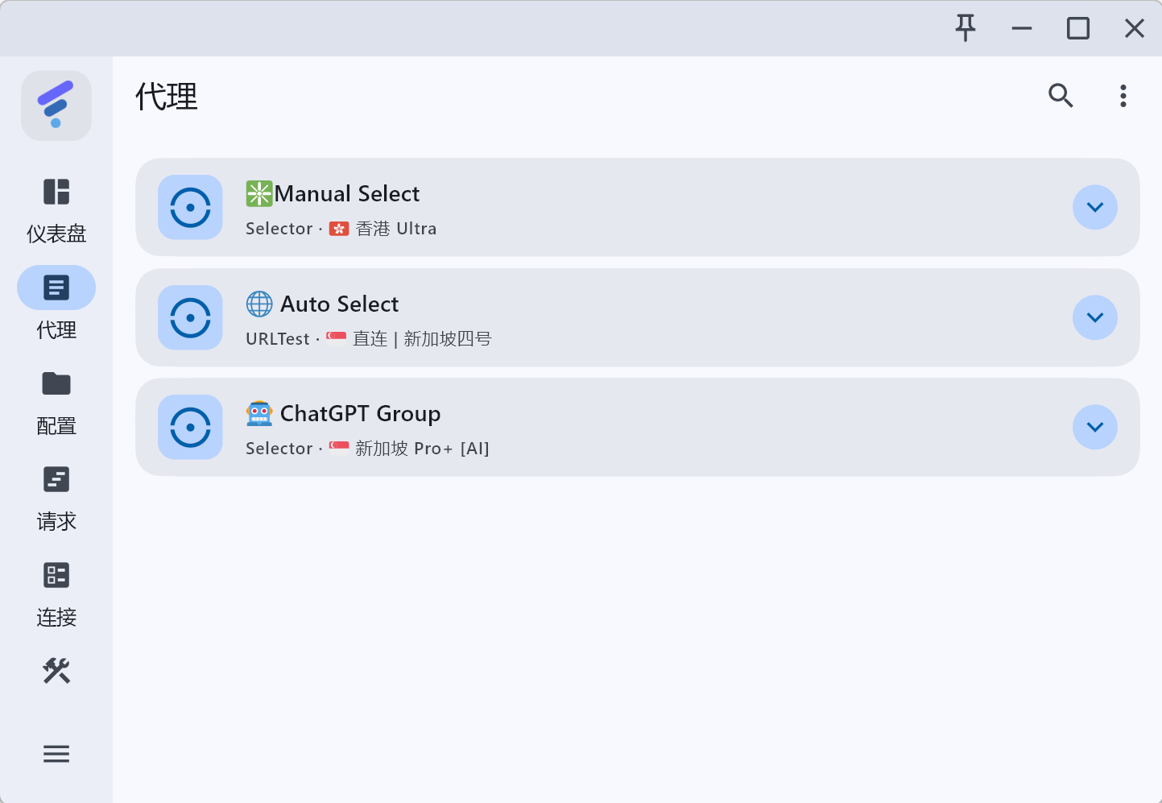Open the tools section via wrench icon

[x=56, y=671]
